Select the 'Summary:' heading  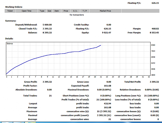point(11,21)
